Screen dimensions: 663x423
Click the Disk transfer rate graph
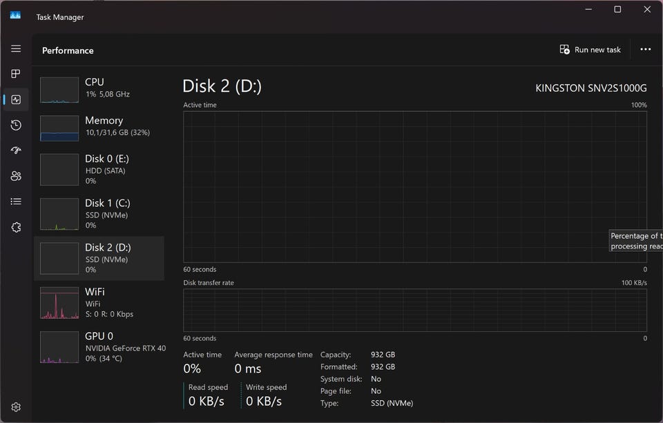pyautogui.click(x=414, y=310)
